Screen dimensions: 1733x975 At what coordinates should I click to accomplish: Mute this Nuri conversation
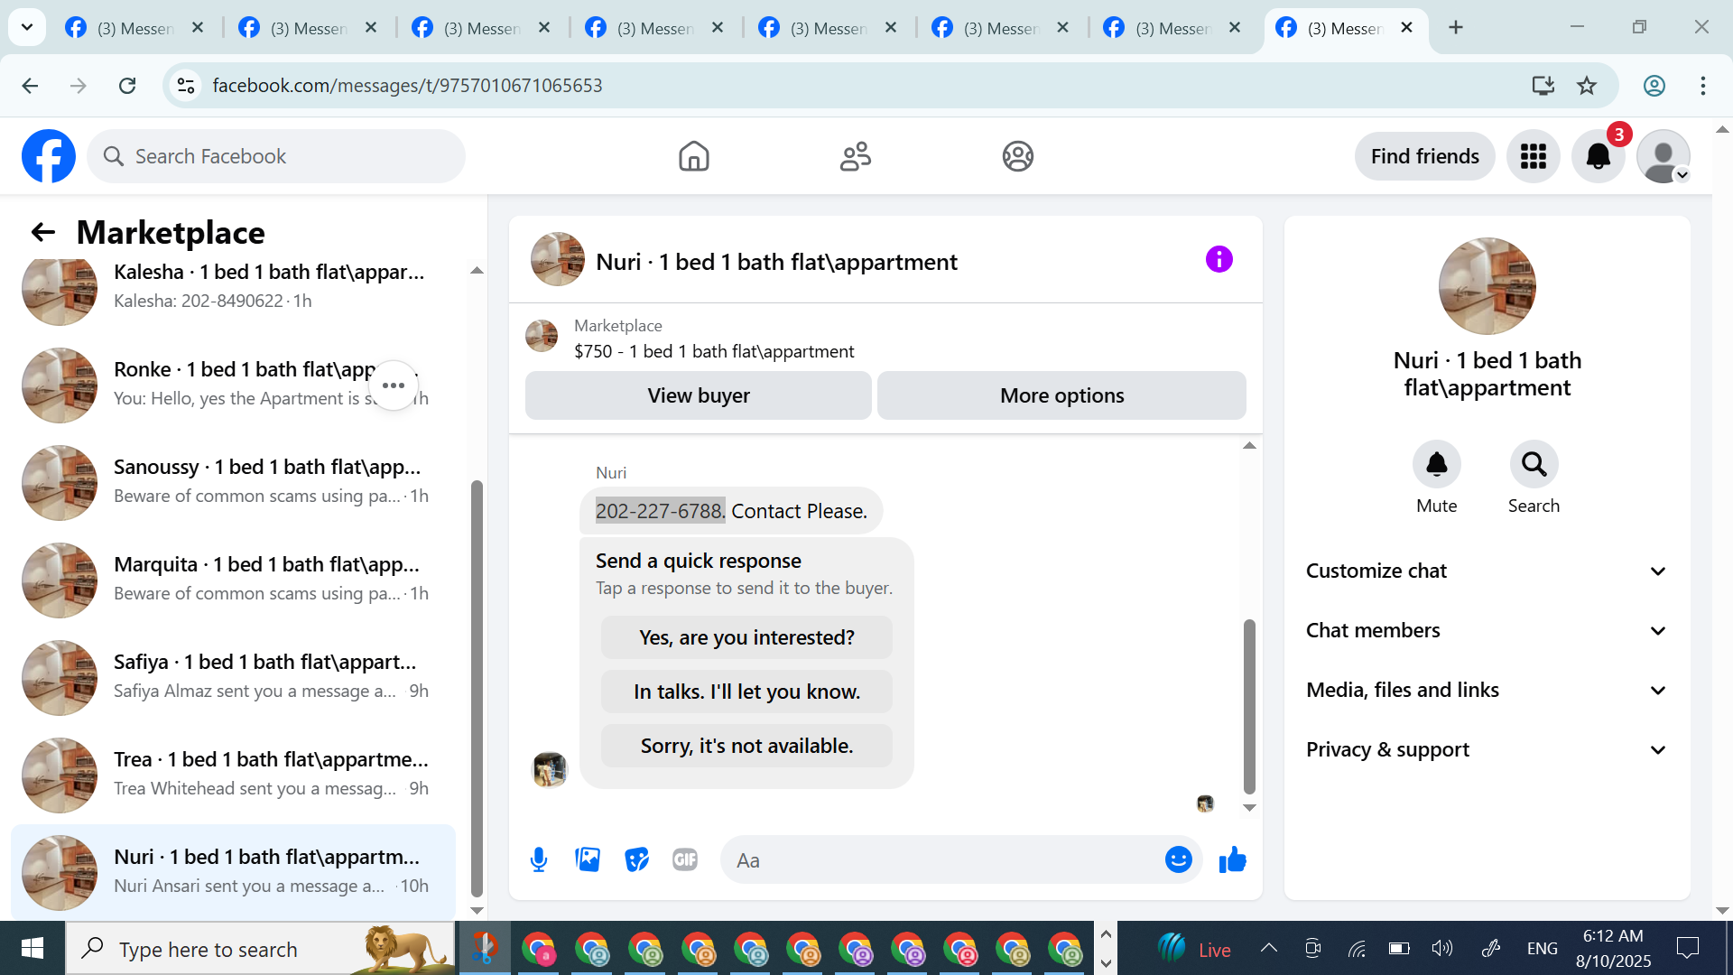[x=1436, y=465]
